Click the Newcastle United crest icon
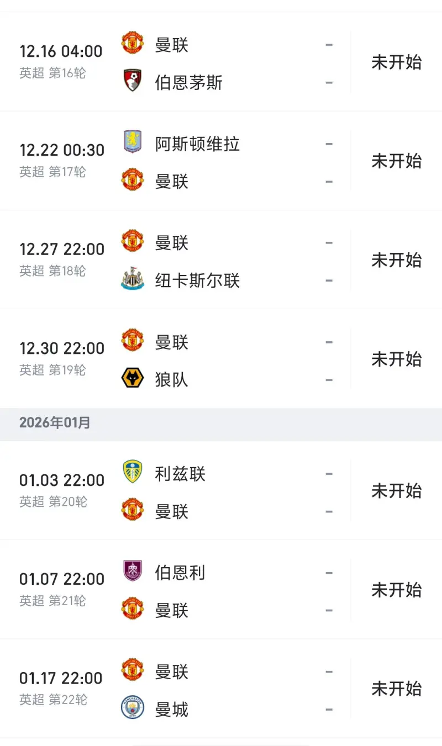The image size is (442, 746). click(133, 279)
